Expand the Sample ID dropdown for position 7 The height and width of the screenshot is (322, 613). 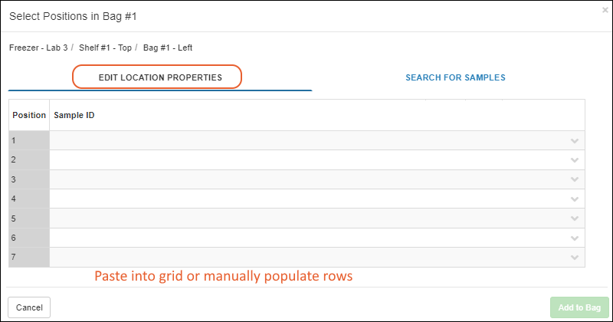tap(575, 258)
